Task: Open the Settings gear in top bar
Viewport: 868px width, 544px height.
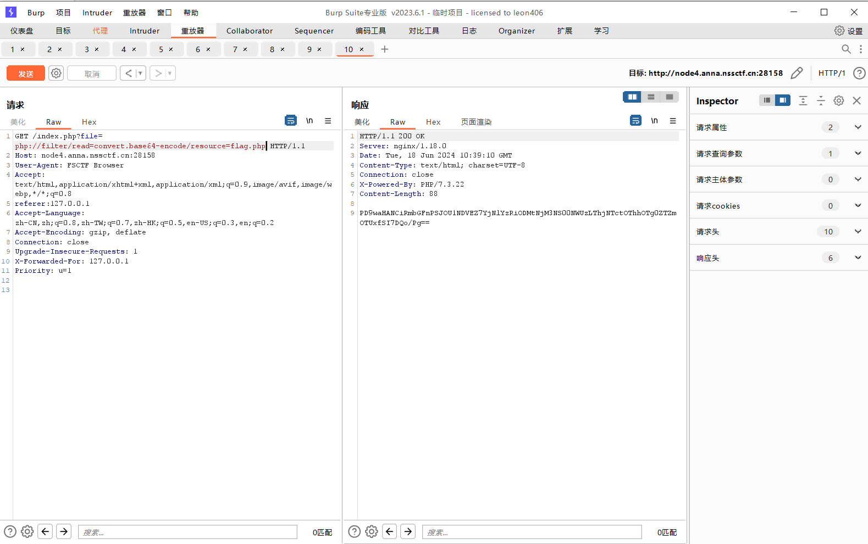Action: pos(839,31)
